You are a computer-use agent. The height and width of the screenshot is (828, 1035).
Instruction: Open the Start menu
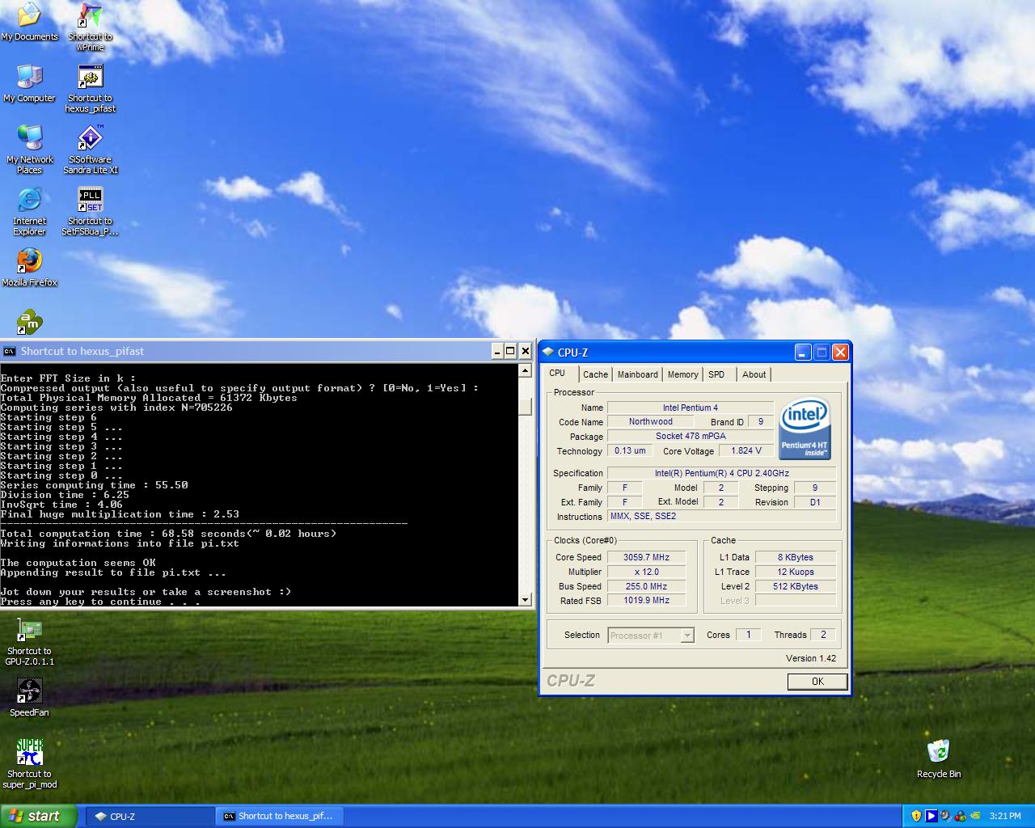click(39, 816)
